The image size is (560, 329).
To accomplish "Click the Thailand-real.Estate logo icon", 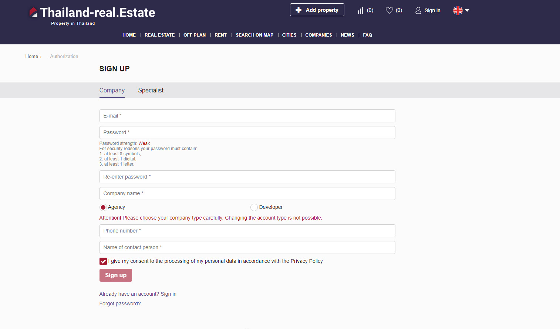I will [33, 13].
